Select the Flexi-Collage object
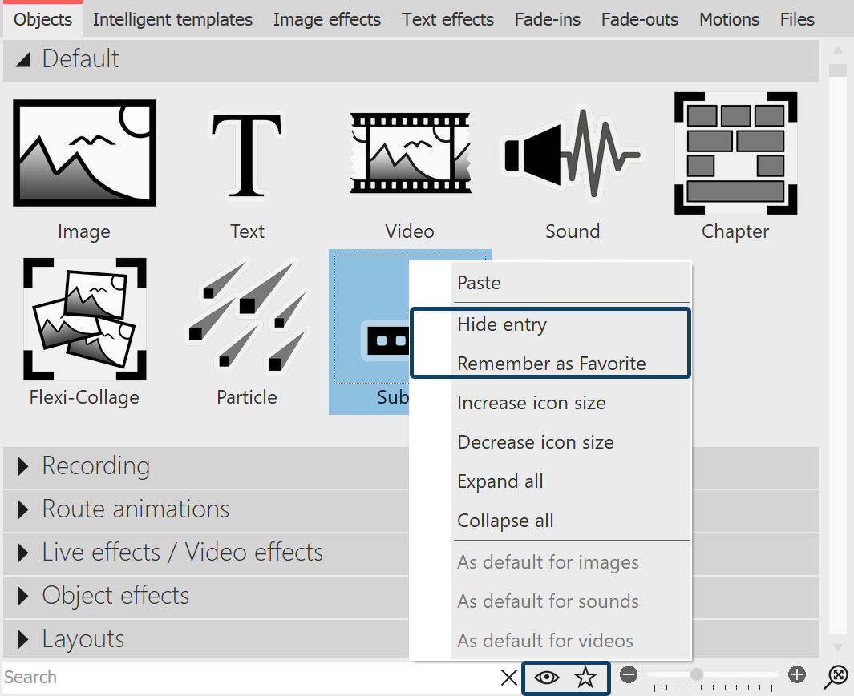854x696 pixels. [x=84, y=318]
